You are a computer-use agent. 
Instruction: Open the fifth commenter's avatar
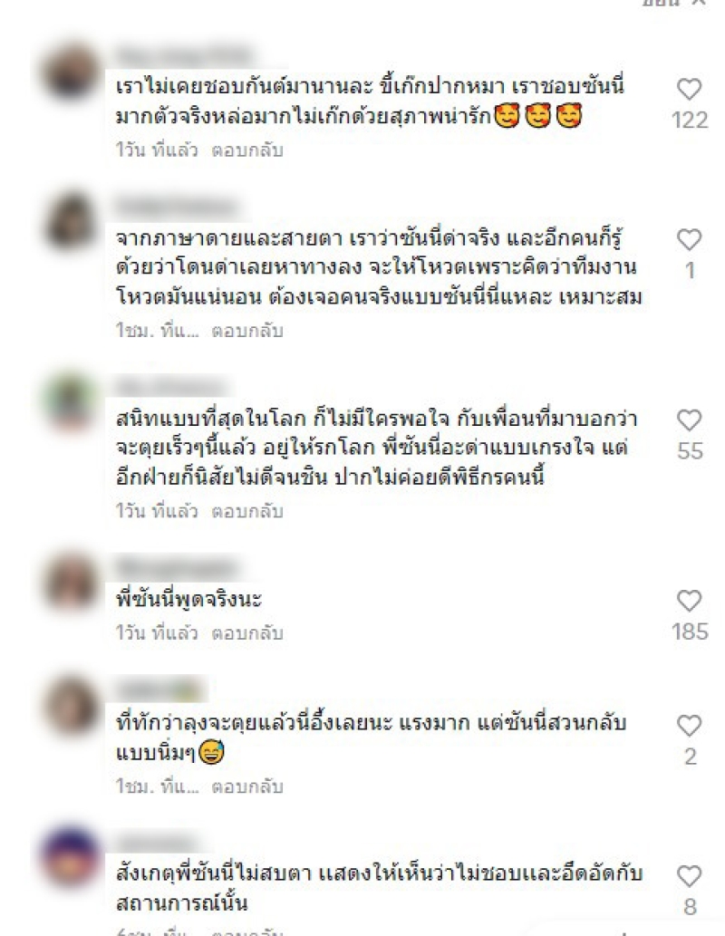click(x=72, y=706)
